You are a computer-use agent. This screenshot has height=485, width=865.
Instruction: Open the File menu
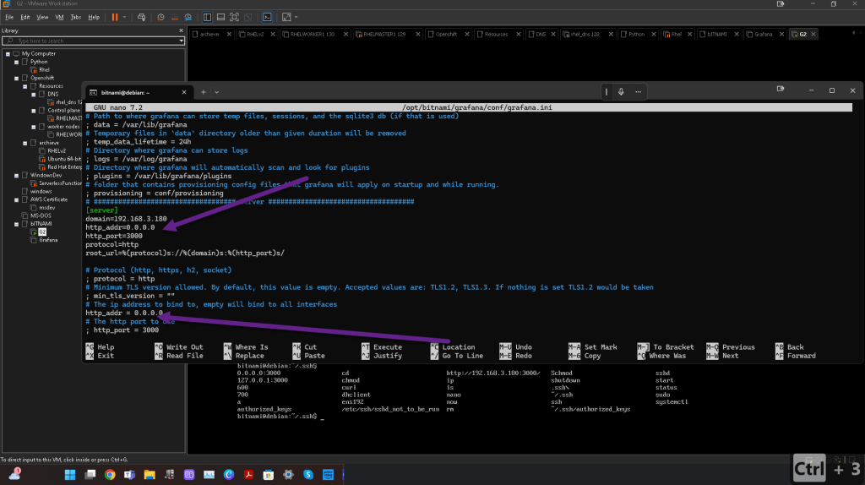point(9,17)
